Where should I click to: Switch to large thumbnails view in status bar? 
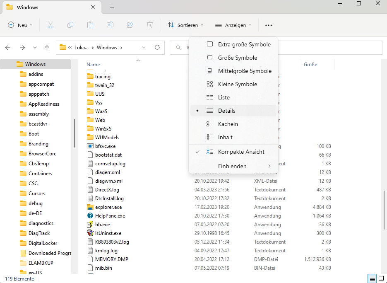[381, 279]
